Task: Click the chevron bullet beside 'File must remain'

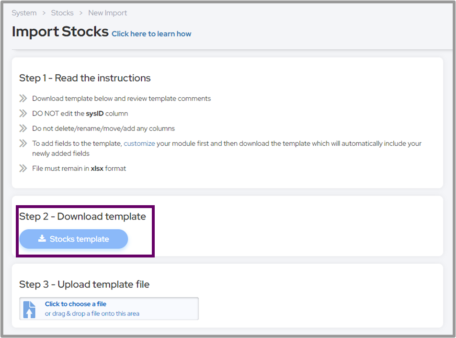Action: (23, 168)
